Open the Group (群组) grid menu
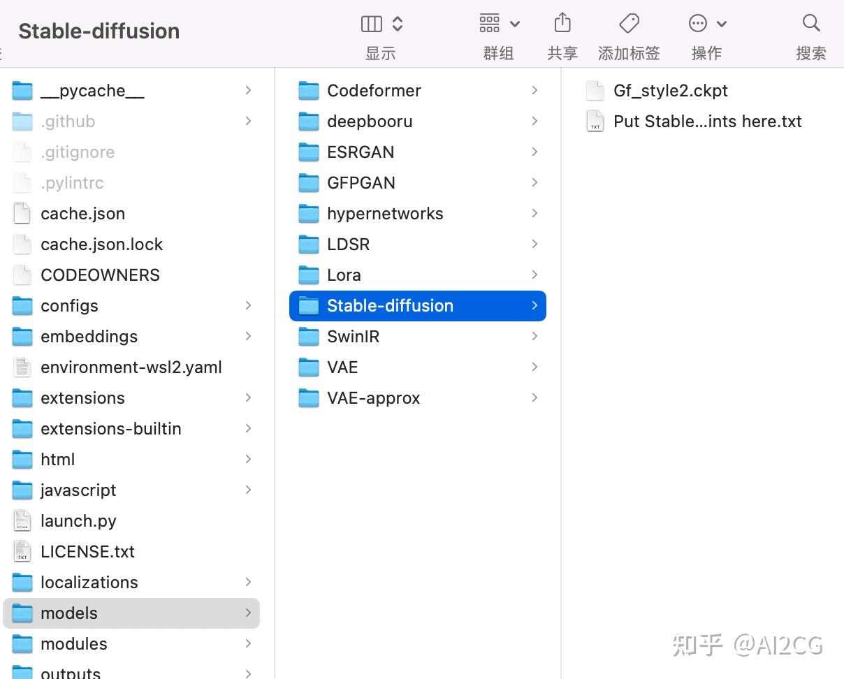The width and height of the screenshot is (844, 679). tap(499, 24)
